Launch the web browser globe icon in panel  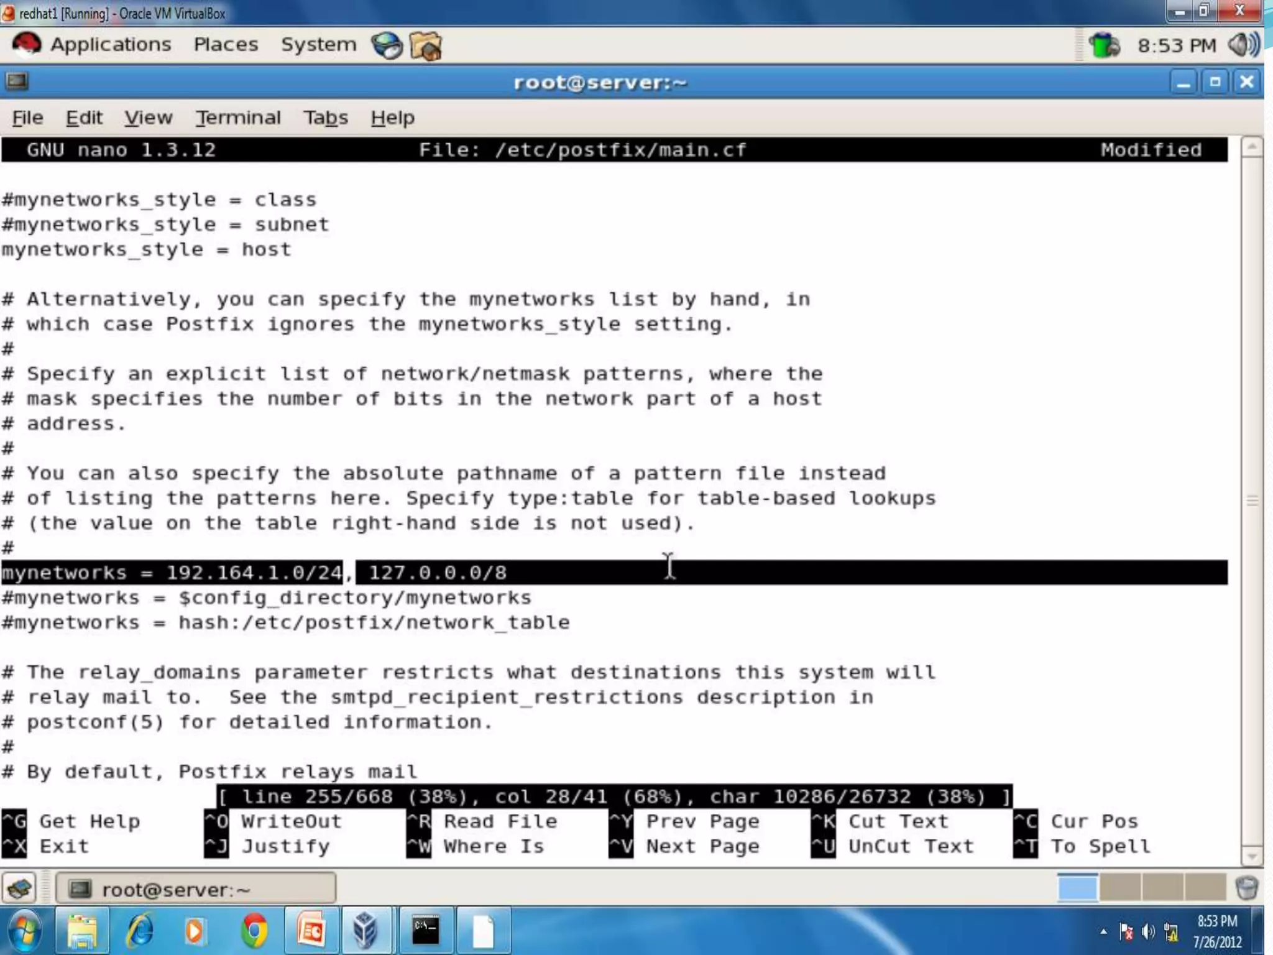pos(387,46)
